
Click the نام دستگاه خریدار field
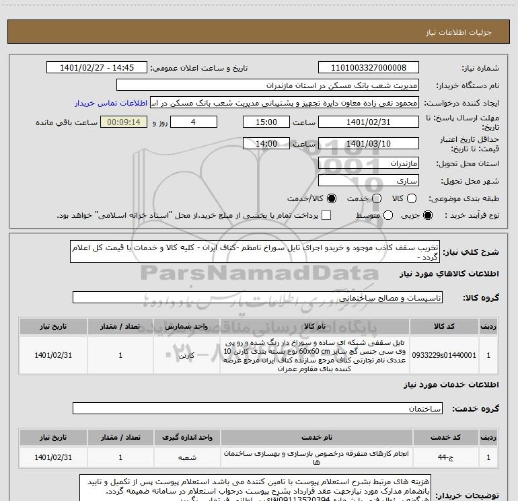point(268,85)
